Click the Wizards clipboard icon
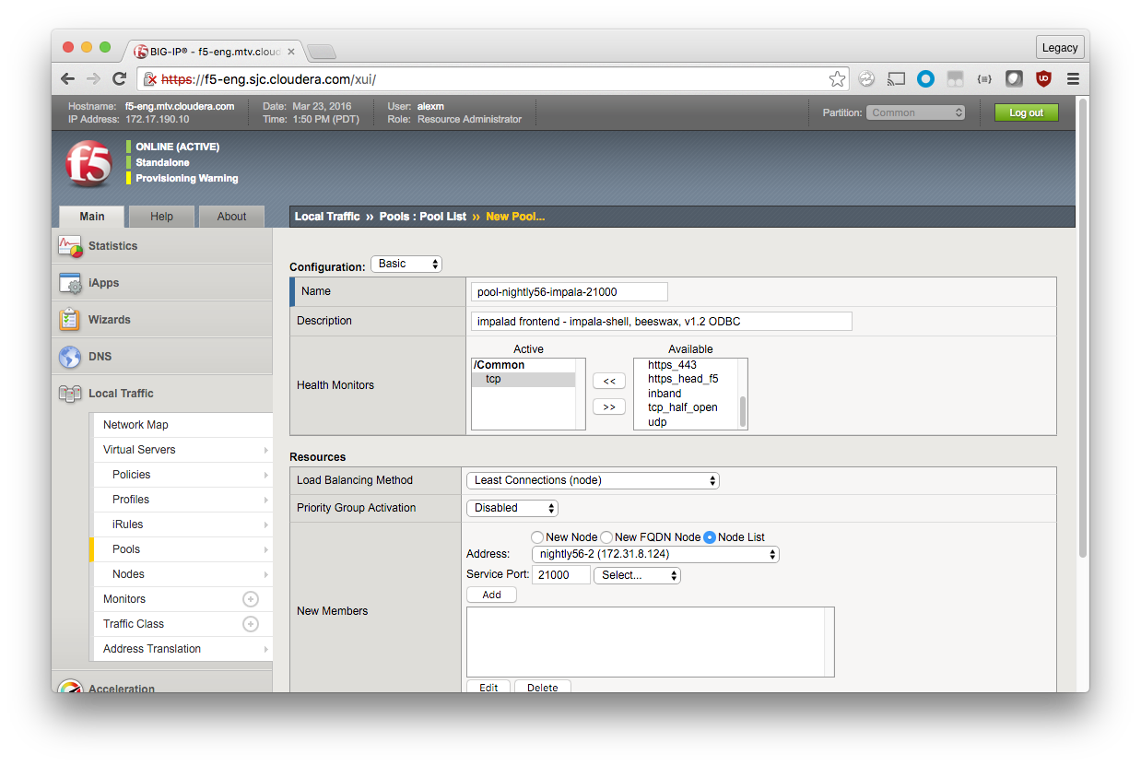Screen dimensions: 1141x766 [70, 320]
